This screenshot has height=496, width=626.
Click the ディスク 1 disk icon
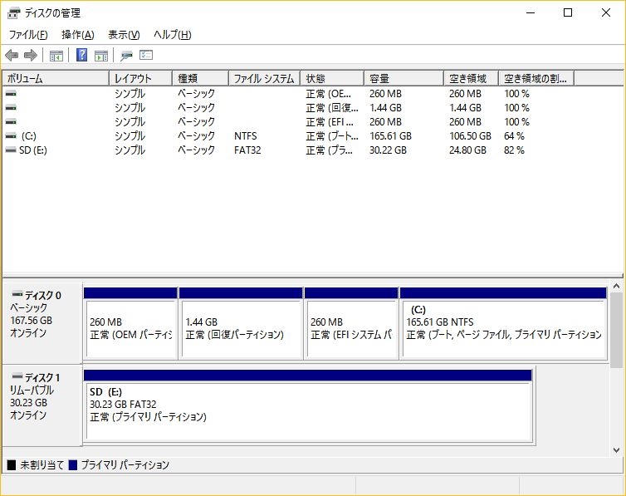(17, 376)
